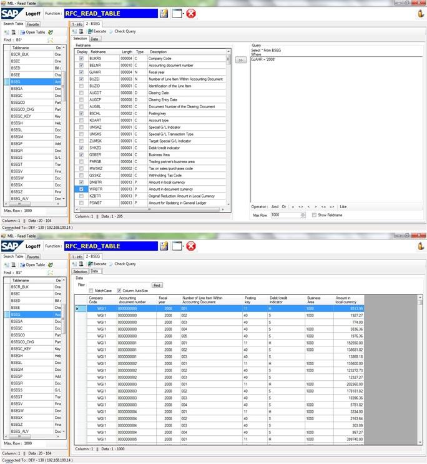Click the function notepad icon in lower window
Image resolution: width=427 pixels, height=464 pixels.
(164, 246)
